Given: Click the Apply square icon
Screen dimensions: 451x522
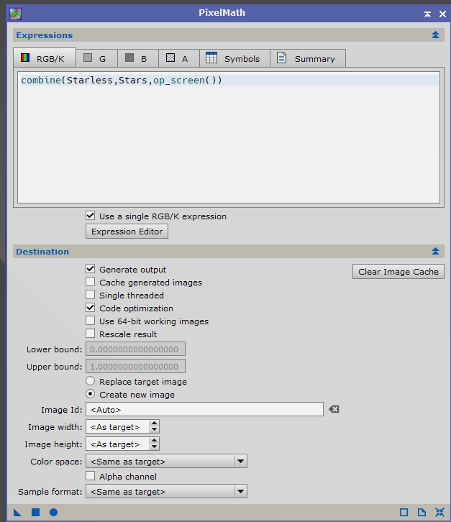Looking at the screenshot, I should point(35,513).
